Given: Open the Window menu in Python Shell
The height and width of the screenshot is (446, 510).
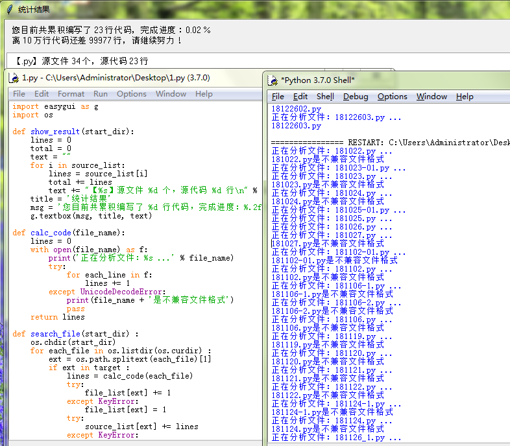Looking at the screenshot, I should [x=431, y=97].
